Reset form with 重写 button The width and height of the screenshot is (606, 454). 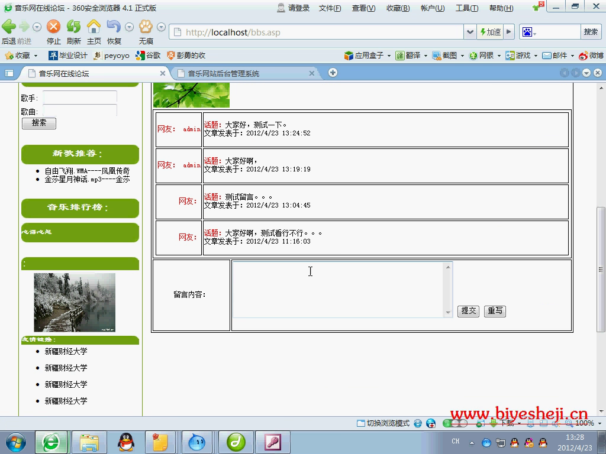495,311
